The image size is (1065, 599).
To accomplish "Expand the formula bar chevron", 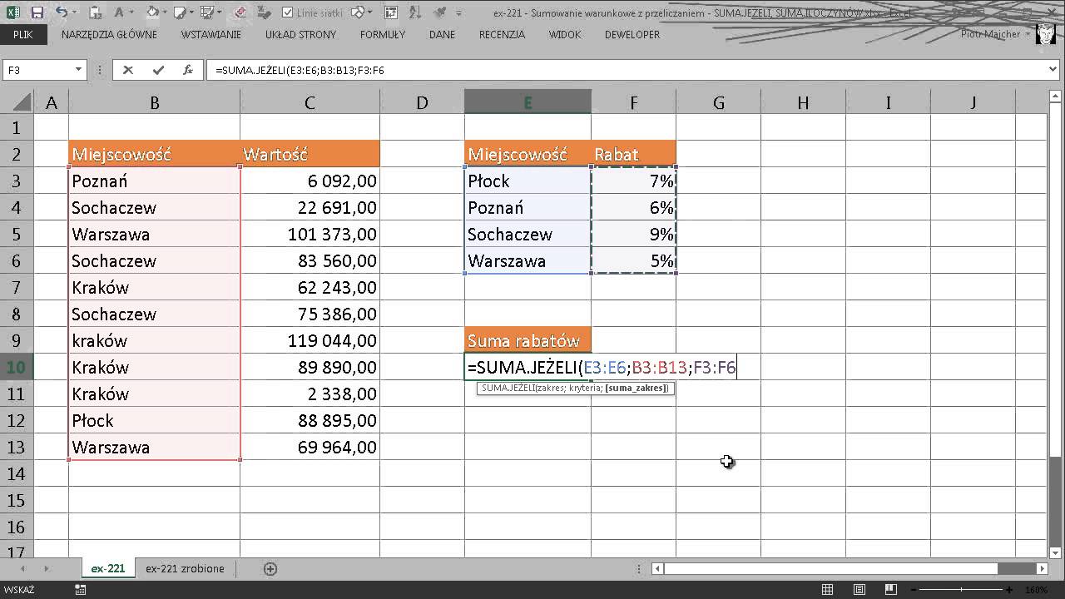I will point(1053,70).
